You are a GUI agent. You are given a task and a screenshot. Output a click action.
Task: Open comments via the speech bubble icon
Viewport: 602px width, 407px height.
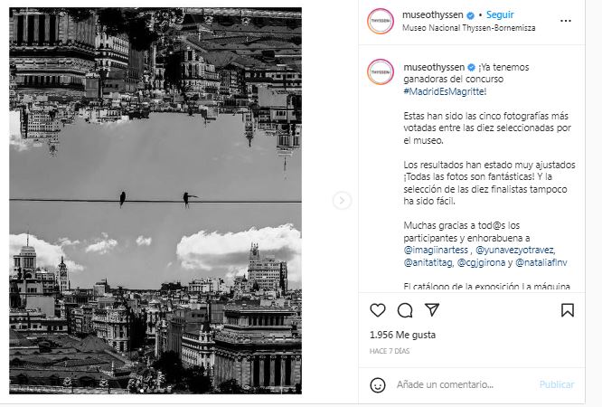click(x=405, y=310)
